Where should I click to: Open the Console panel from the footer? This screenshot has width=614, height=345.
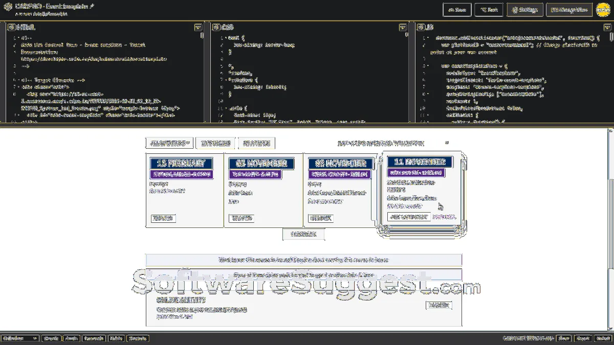pos(51,338)
